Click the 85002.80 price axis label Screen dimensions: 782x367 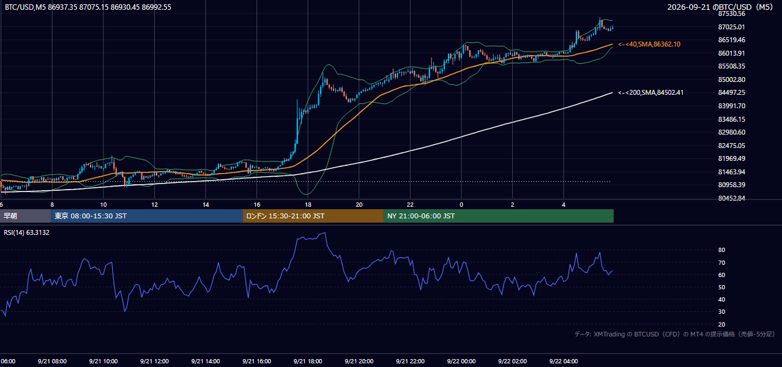pyautogui.click(x=732, y=80)
